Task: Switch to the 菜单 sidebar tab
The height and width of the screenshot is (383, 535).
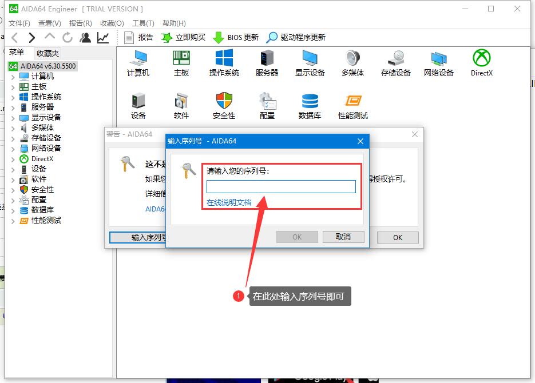Action: pos(17,52)
